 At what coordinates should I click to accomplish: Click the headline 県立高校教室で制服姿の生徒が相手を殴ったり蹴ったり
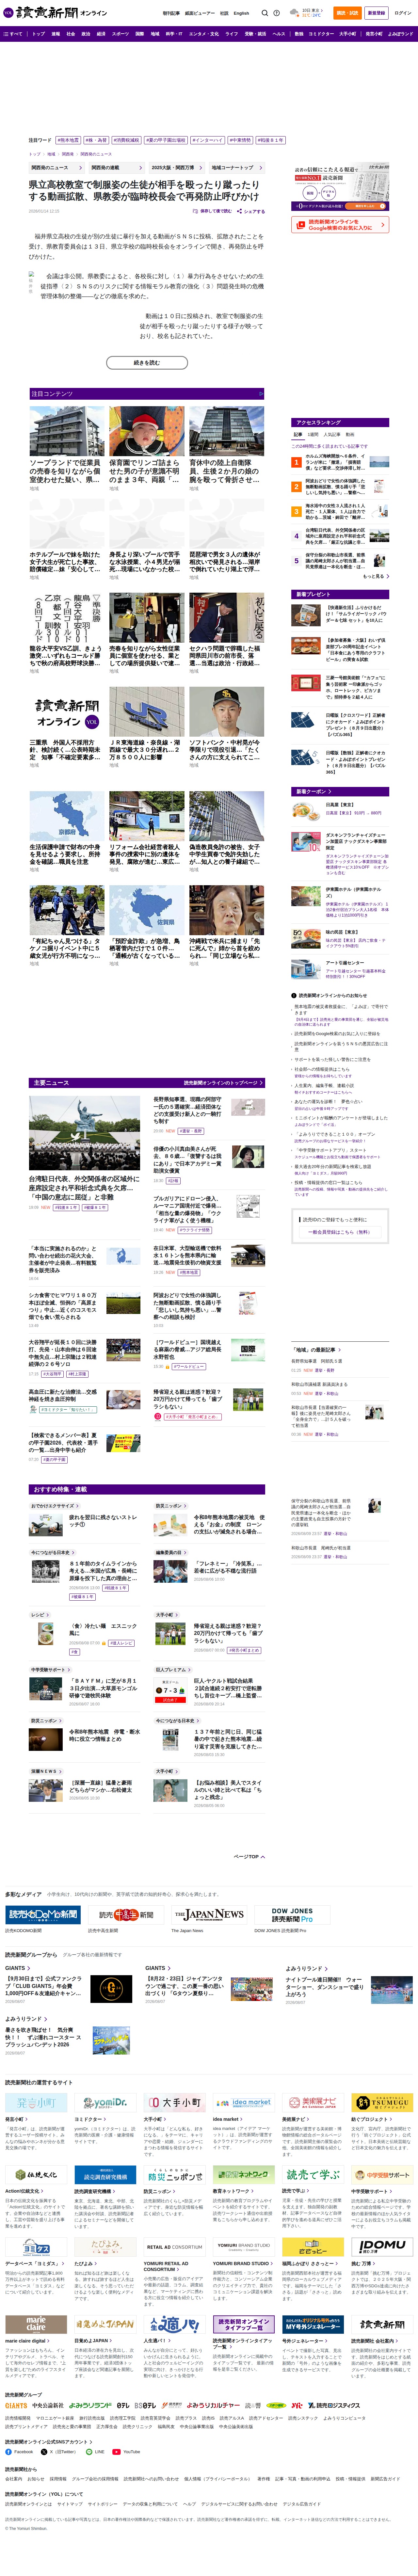pos(144,191)
